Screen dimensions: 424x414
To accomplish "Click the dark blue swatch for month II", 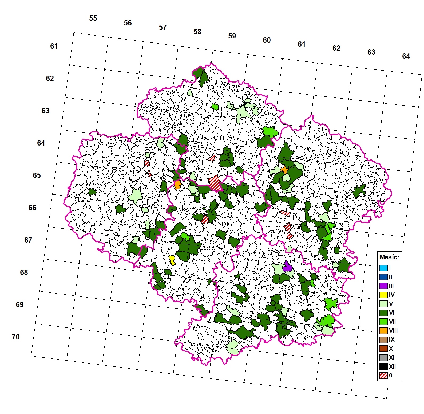I will point(383,277).
